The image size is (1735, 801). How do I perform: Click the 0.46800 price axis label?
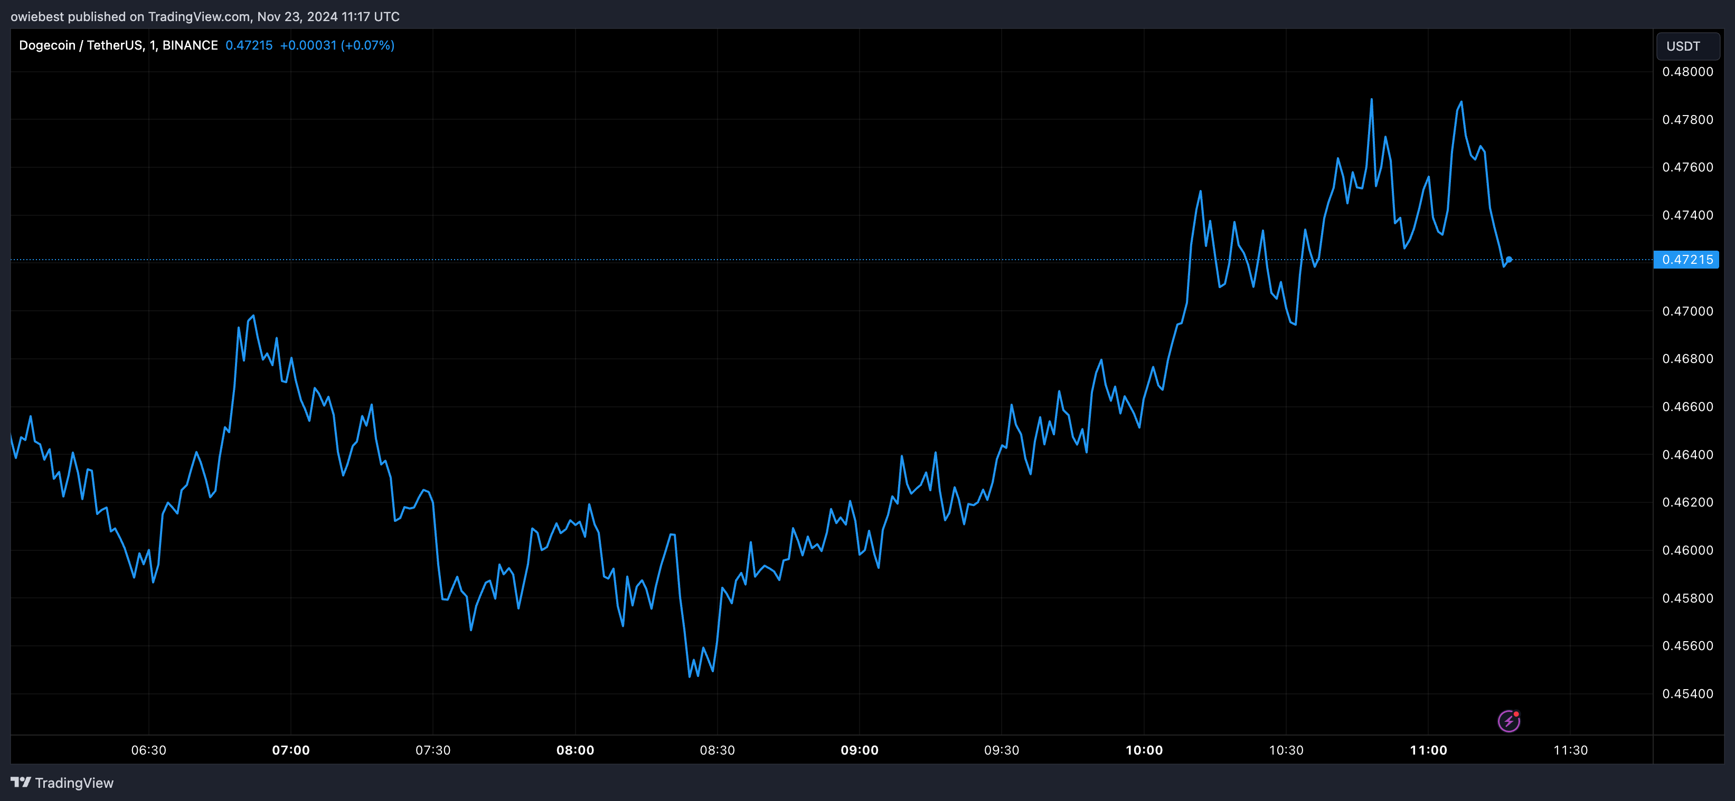pos(1687,359)
